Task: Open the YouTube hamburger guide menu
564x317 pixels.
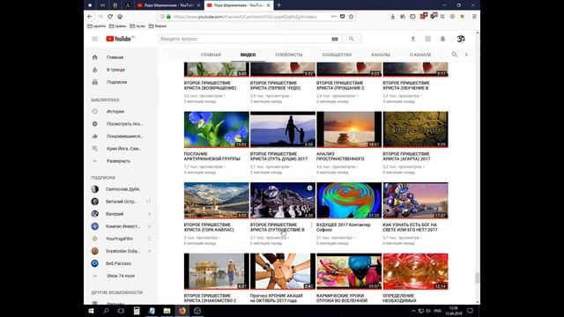Action: coord(94,39)
